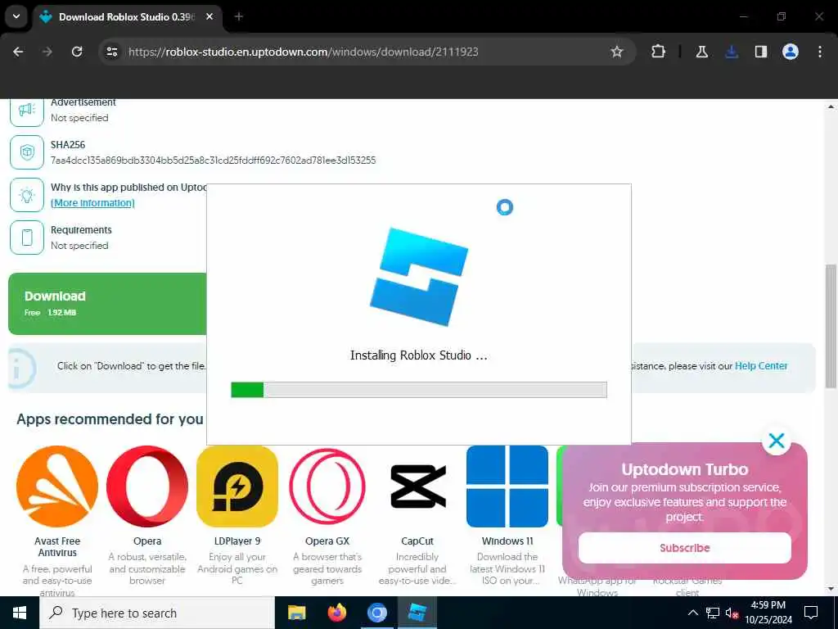Click the LDPlayer 9 title text
The image size is (838, 629).
[237, 541]
